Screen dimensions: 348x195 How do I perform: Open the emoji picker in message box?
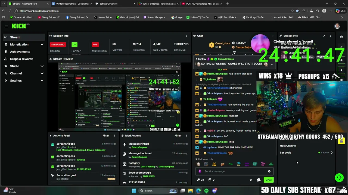tap(269, 171)
